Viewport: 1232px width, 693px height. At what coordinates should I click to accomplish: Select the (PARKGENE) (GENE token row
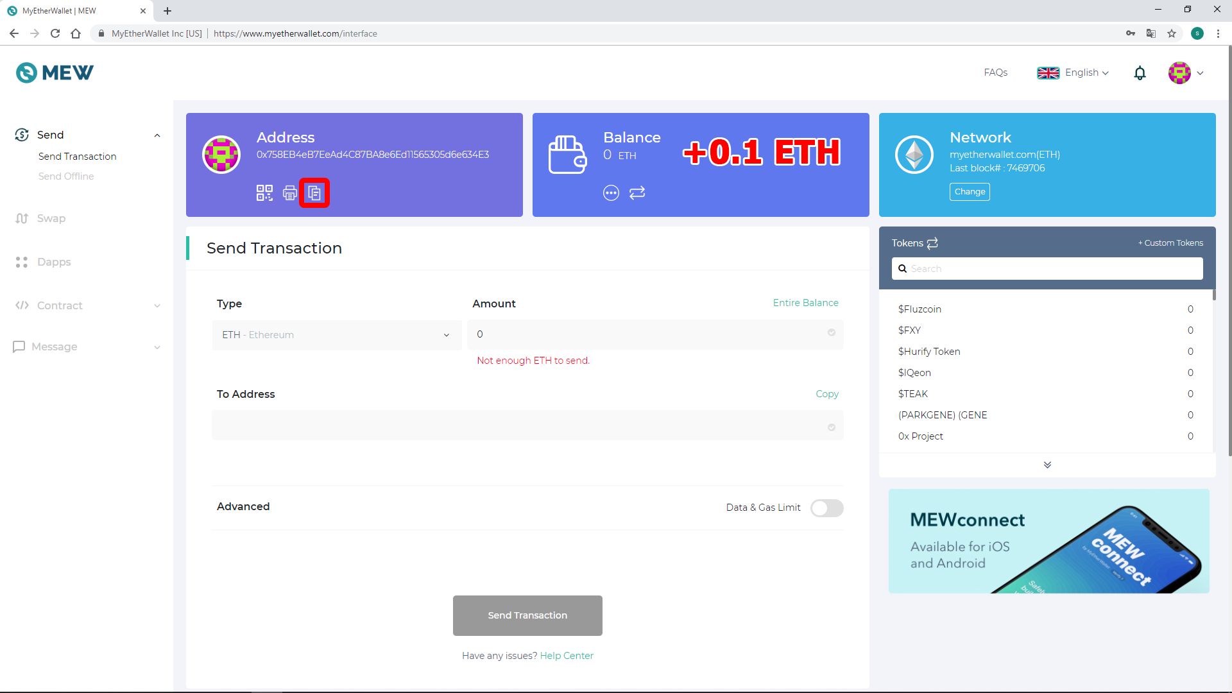click(x=1046, y=415)
